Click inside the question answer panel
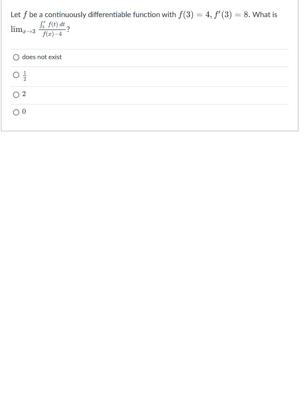The height and width of the screenshot is (398, 308). [149, 67]
